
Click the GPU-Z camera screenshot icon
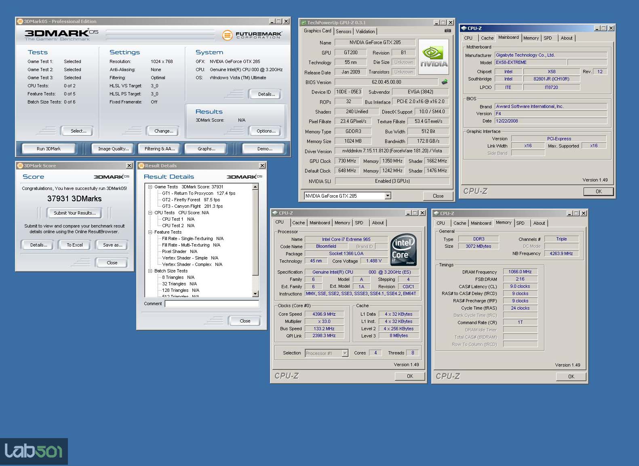[447, 31]
